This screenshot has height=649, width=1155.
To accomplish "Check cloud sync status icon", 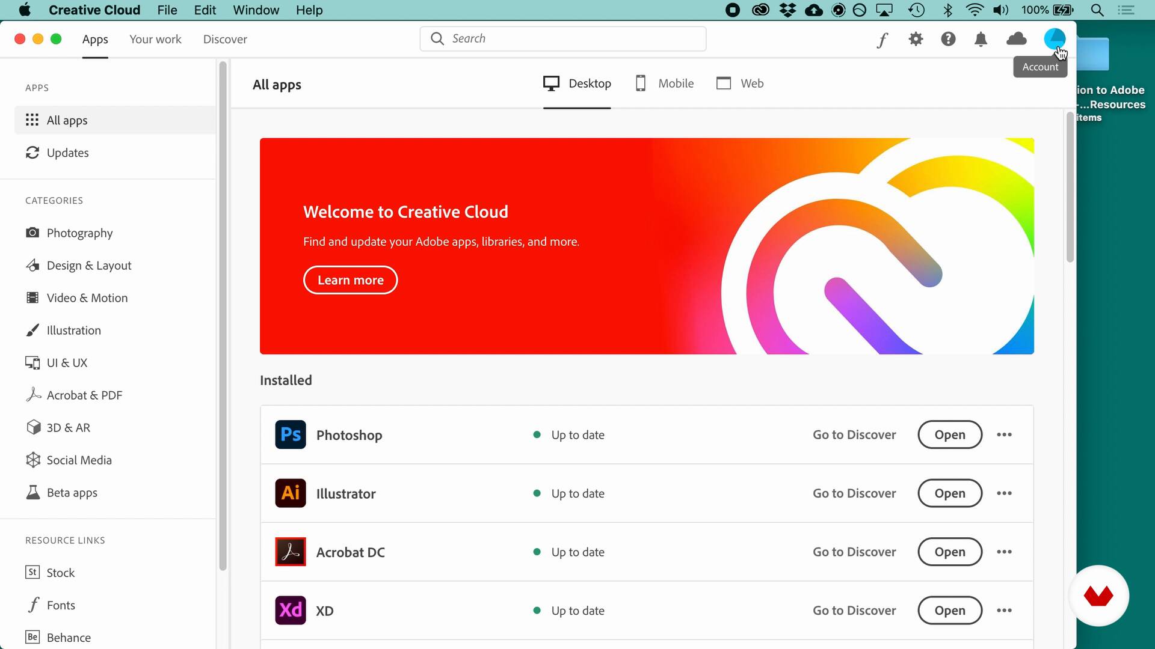I will coord(1017,39).
